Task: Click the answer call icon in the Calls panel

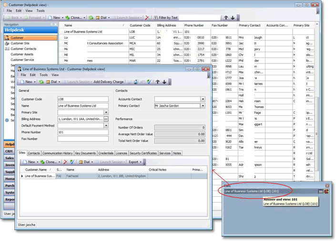Action: (x=326, y=191)
